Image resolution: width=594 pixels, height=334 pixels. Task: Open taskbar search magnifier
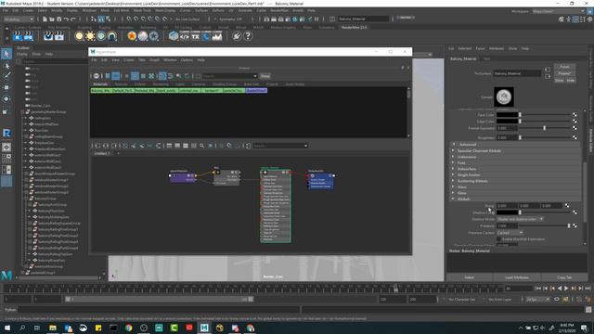[22, 328]
